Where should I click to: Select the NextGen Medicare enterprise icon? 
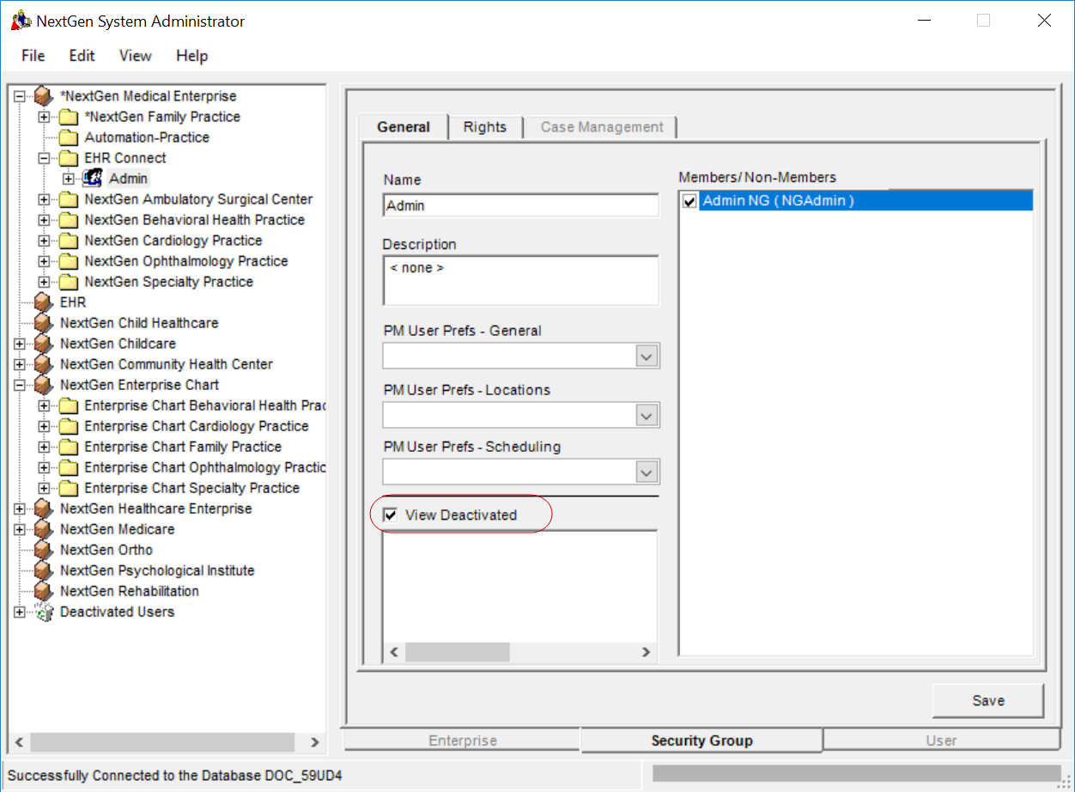coord(44,529)
